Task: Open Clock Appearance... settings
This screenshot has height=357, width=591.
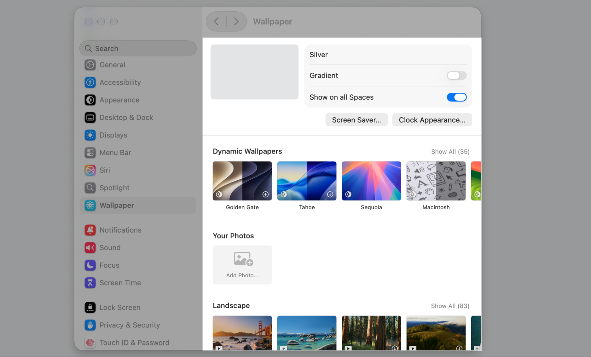Action: pos(432,120)
